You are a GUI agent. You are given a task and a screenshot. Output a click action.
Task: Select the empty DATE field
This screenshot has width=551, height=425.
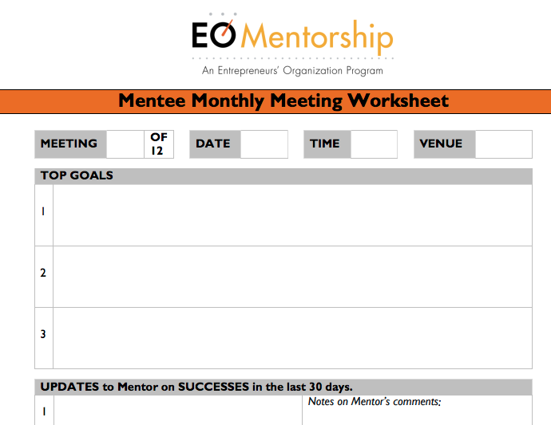[264, 144]
